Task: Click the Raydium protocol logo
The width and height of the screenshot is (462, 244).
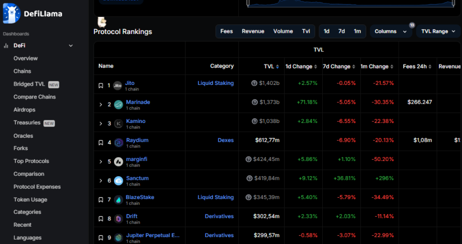Action: pyautogui.click(x=118, y=143)
